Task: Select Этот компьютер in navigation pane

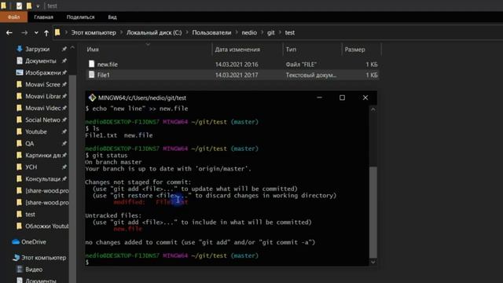Action: pyautogui.click(x=43, y=258)
